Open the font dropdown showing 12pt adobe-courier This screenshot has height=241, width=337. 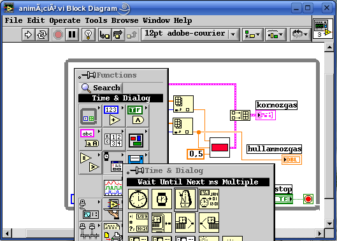pyautogui.click(x=190, y=34)
